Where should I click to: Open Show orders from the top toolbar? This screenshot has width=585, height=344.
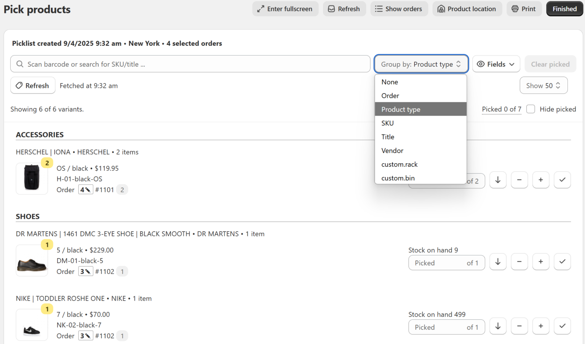point(399,8)
